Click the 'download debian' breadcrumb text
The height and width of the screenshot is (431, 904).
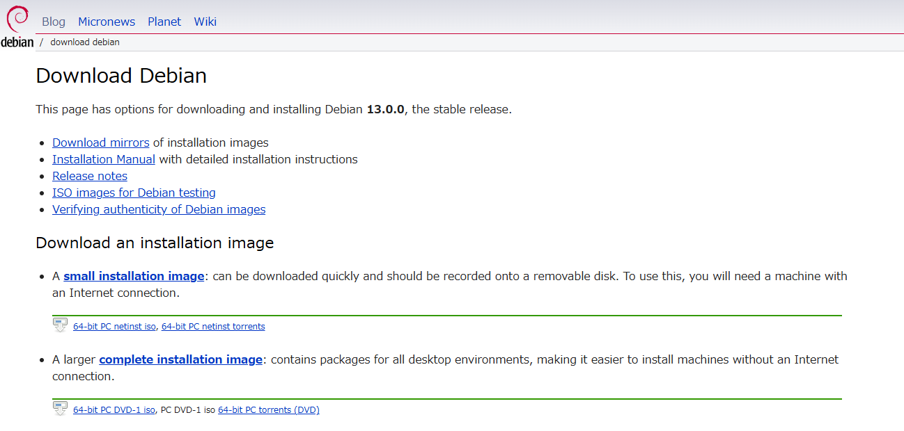[85, 42]
